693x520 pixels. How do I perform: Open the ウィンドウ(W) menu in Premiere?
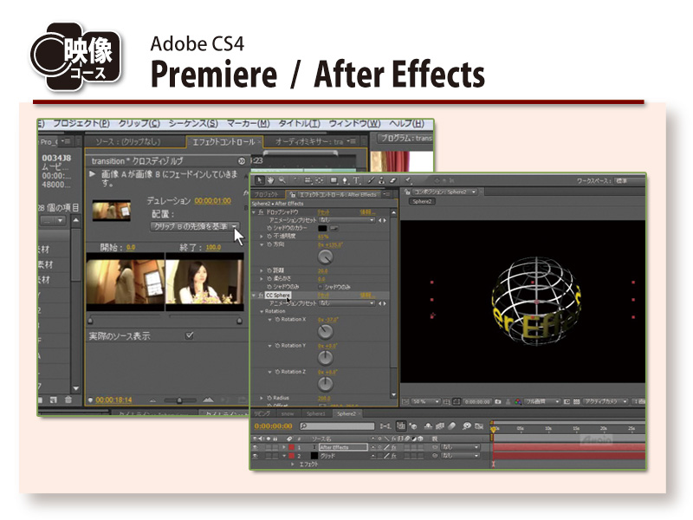pos(355,123)
